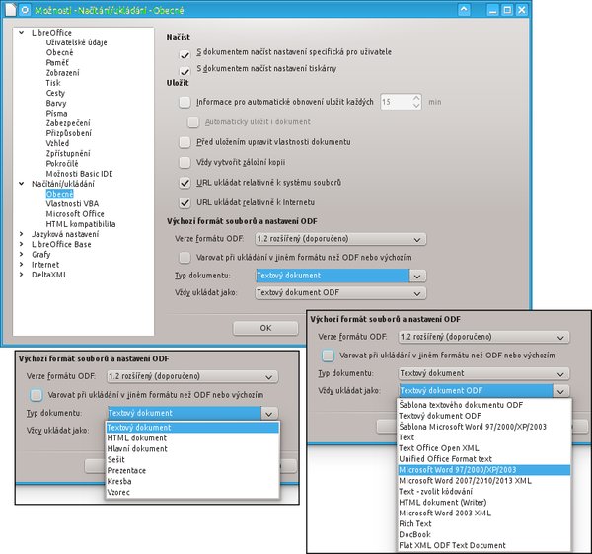Screen dimensions: 592x554
Task: Collapse the LibreOffice tree node
Action: [22, 33]
